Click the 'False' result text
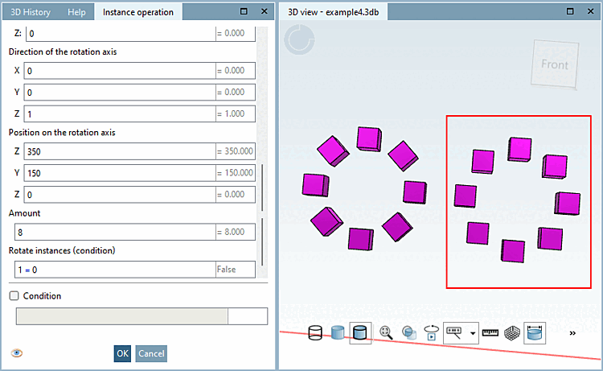 pos(226,270)
